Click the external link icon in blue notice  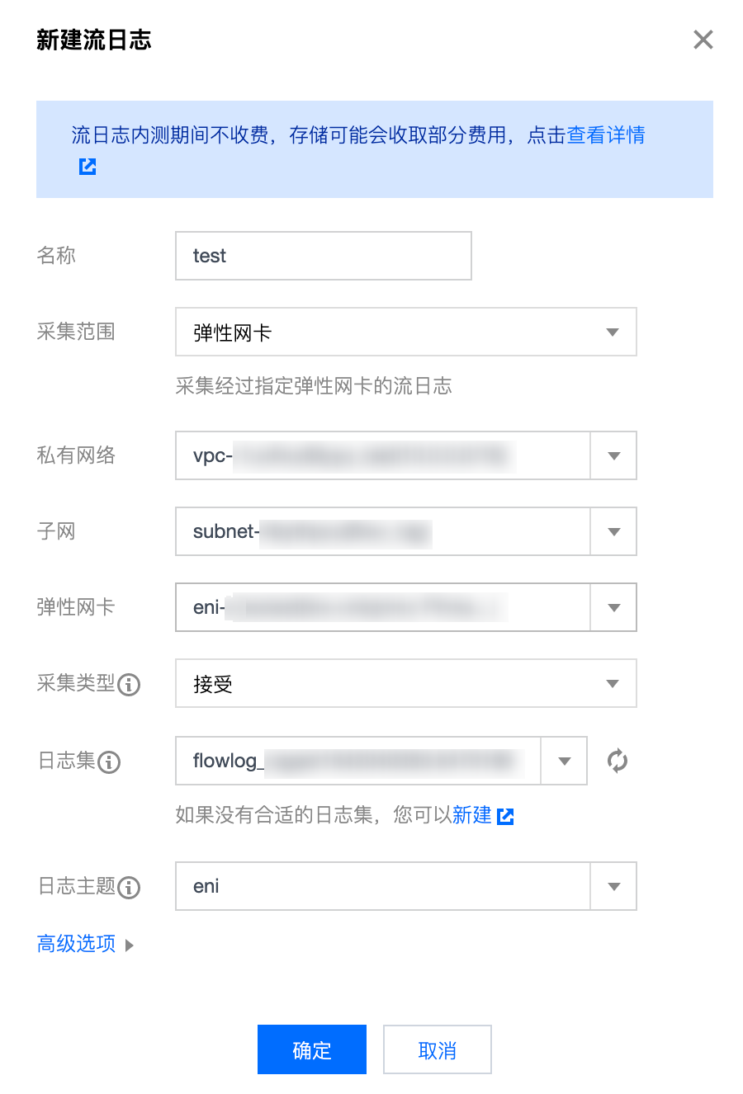tap(88, 167)
